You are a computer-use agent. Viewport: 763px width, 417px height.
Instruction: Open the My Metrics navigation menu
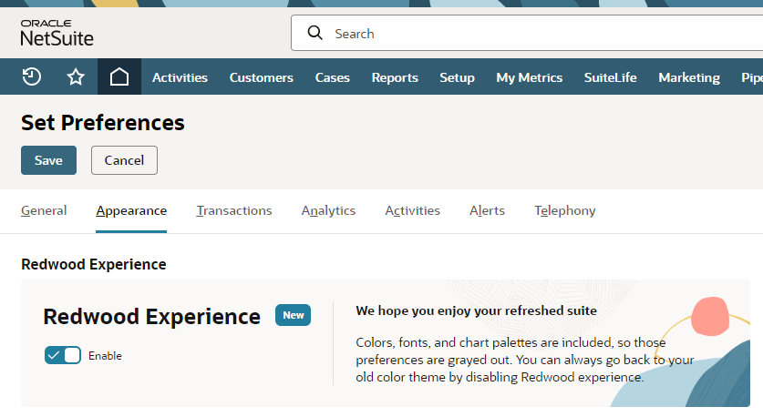click(x=529, y=77)
